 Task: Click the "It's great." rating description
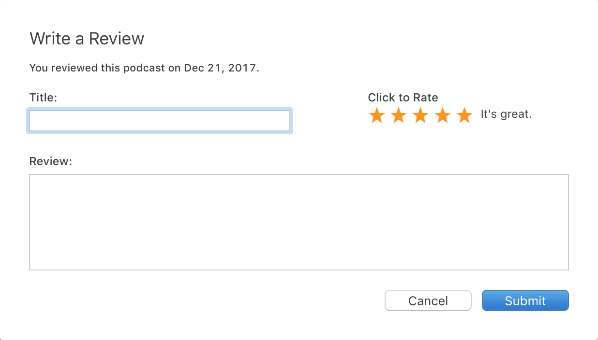tap(506, 114)
